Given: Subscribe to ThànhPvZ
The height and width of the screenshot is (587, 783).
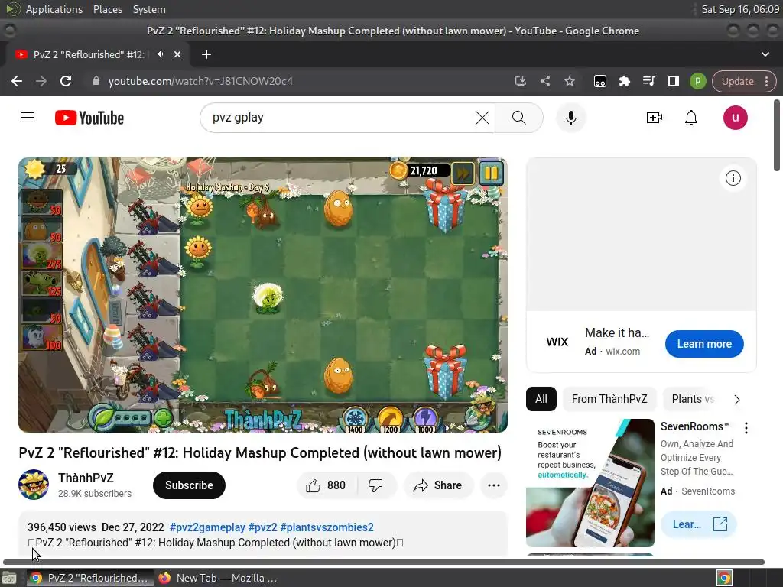Looking at the screenshot, I should tap(189, 485).
